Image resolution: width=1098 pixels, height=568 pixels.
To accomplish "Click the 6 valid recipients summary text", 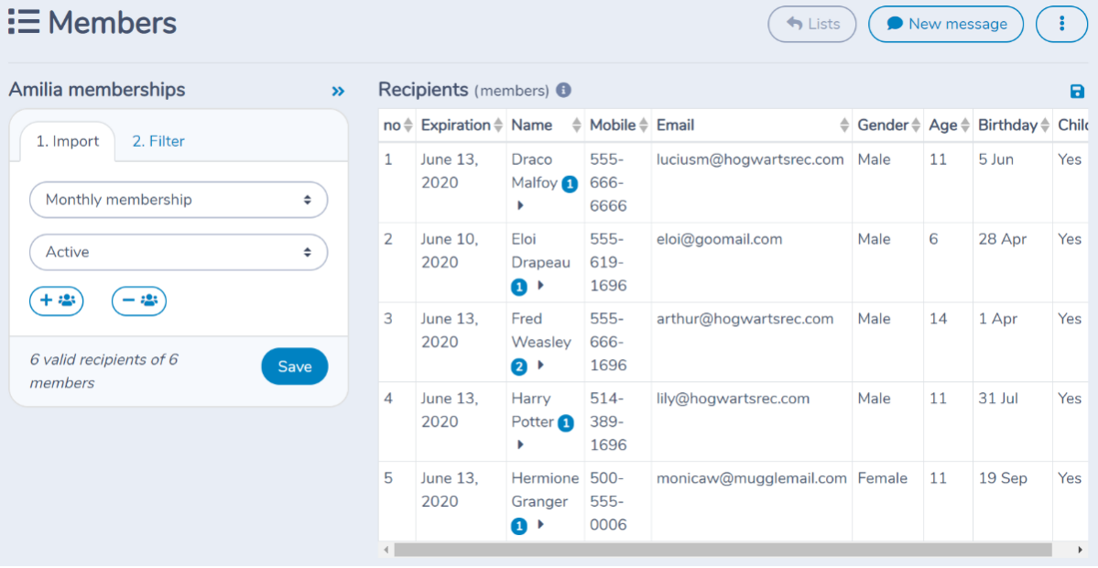I will 103,371.
